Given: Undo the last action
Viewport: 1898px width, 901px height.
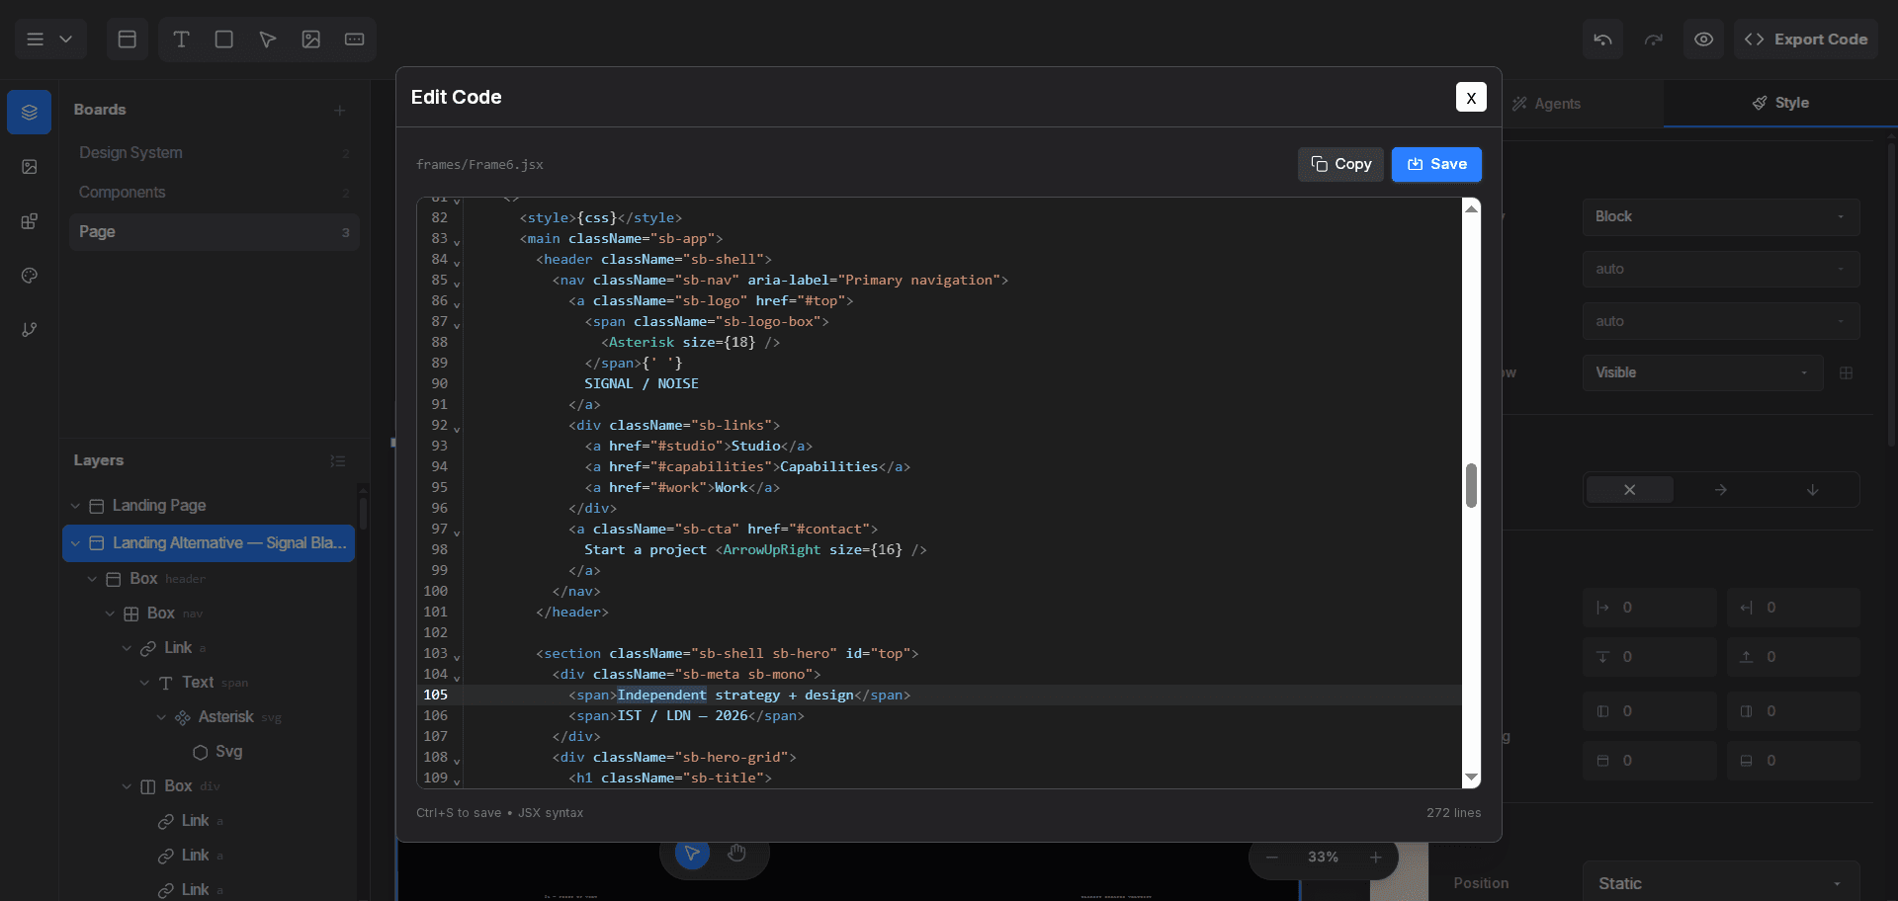Looking at the screenshot, I should click(1602, 40).
